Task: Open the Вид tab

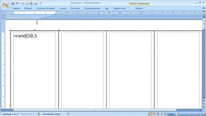Action: 107,8
